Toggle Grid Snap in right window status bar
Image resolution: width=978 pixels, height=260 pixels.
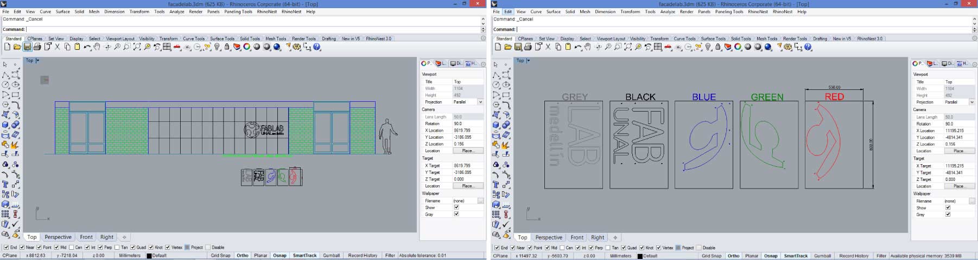click(x=712, y=256)
